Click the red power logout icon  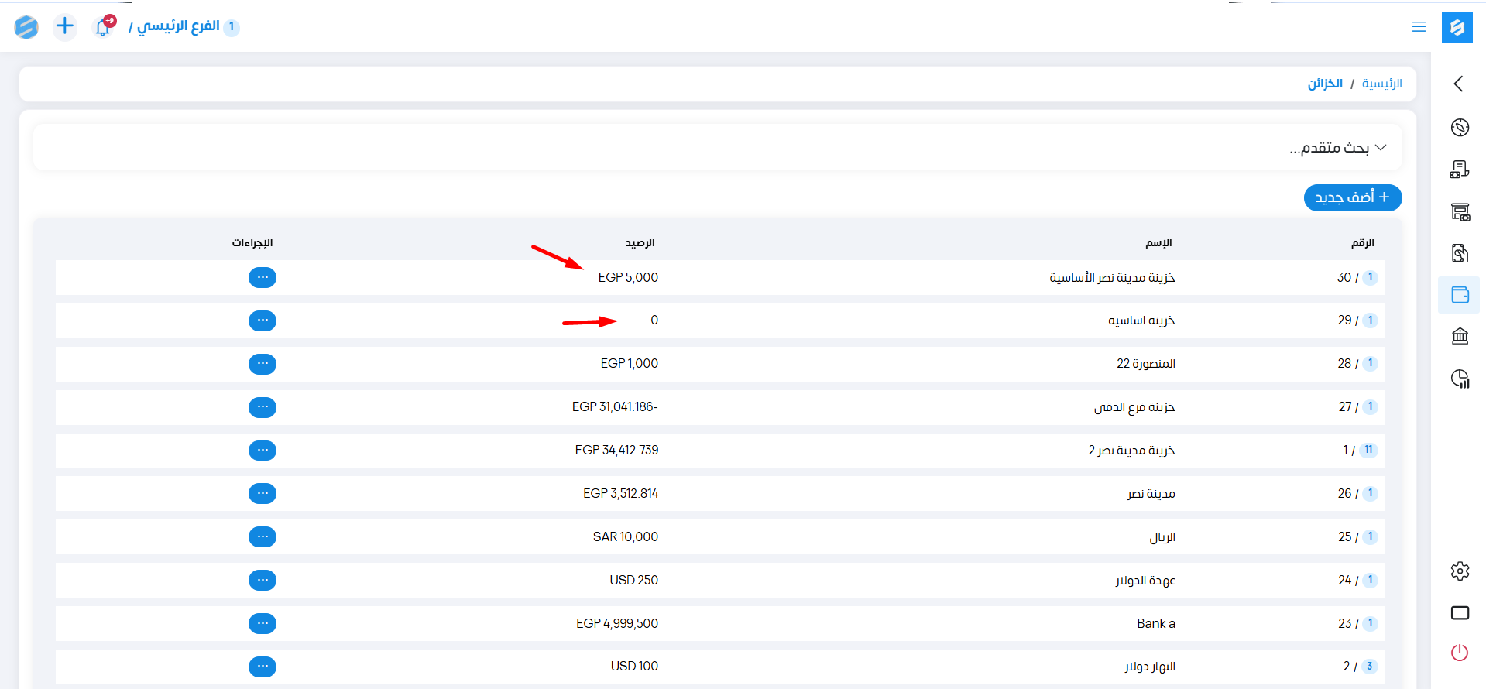[1460, 653]
